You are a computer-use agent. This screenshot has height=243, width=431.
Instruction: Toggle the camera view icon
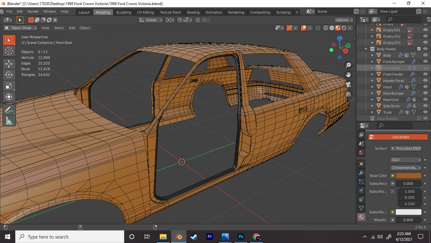(348, 84)
